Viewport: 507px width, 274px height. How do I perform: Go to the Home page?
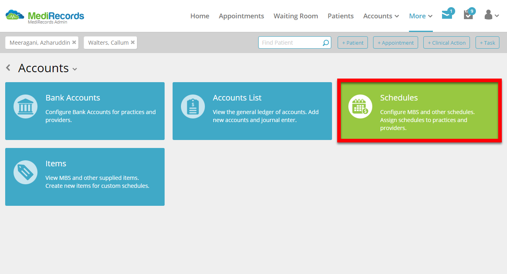pos(200,16)
